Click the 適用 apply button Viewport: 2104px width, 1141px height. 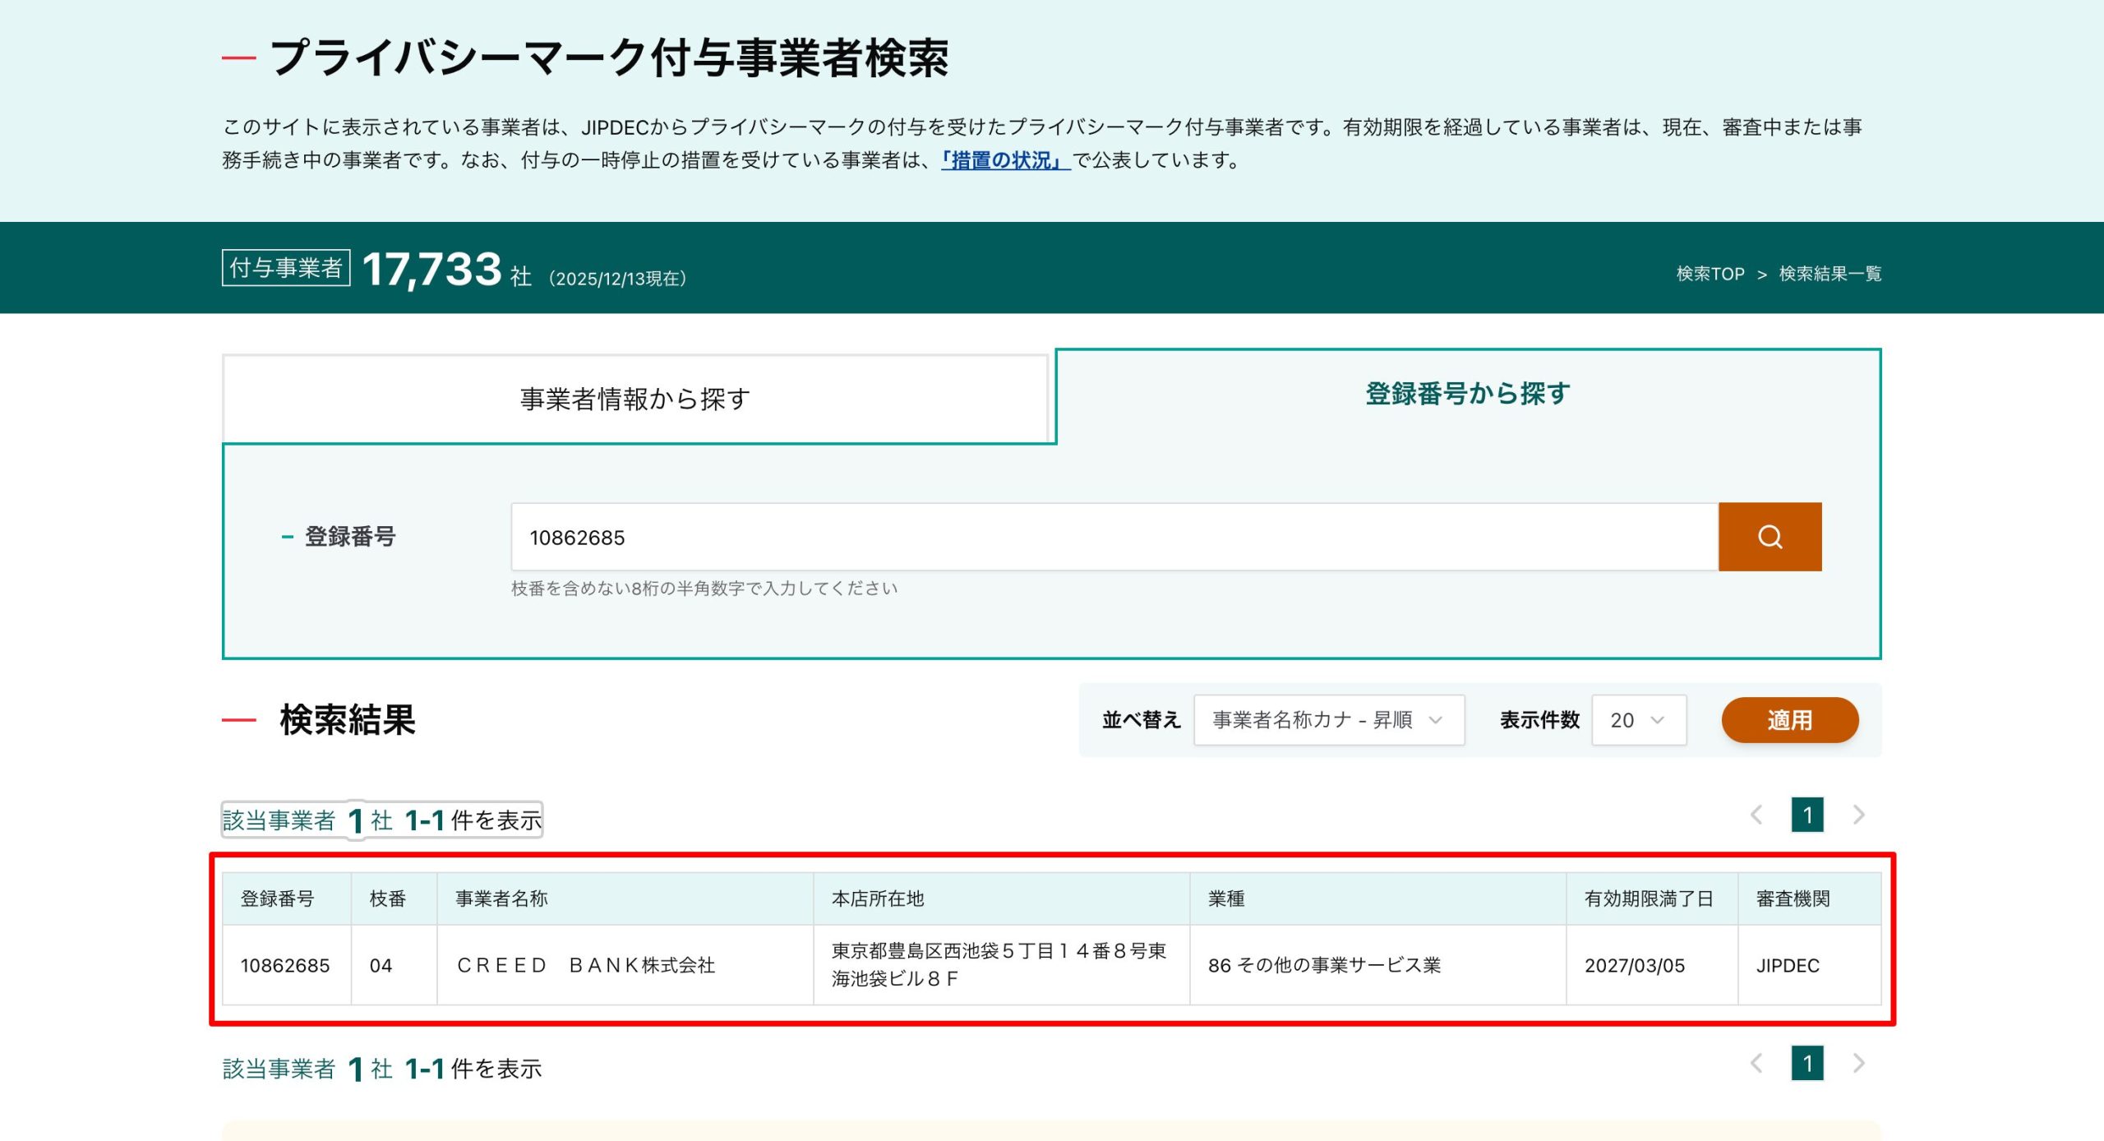1790,720
